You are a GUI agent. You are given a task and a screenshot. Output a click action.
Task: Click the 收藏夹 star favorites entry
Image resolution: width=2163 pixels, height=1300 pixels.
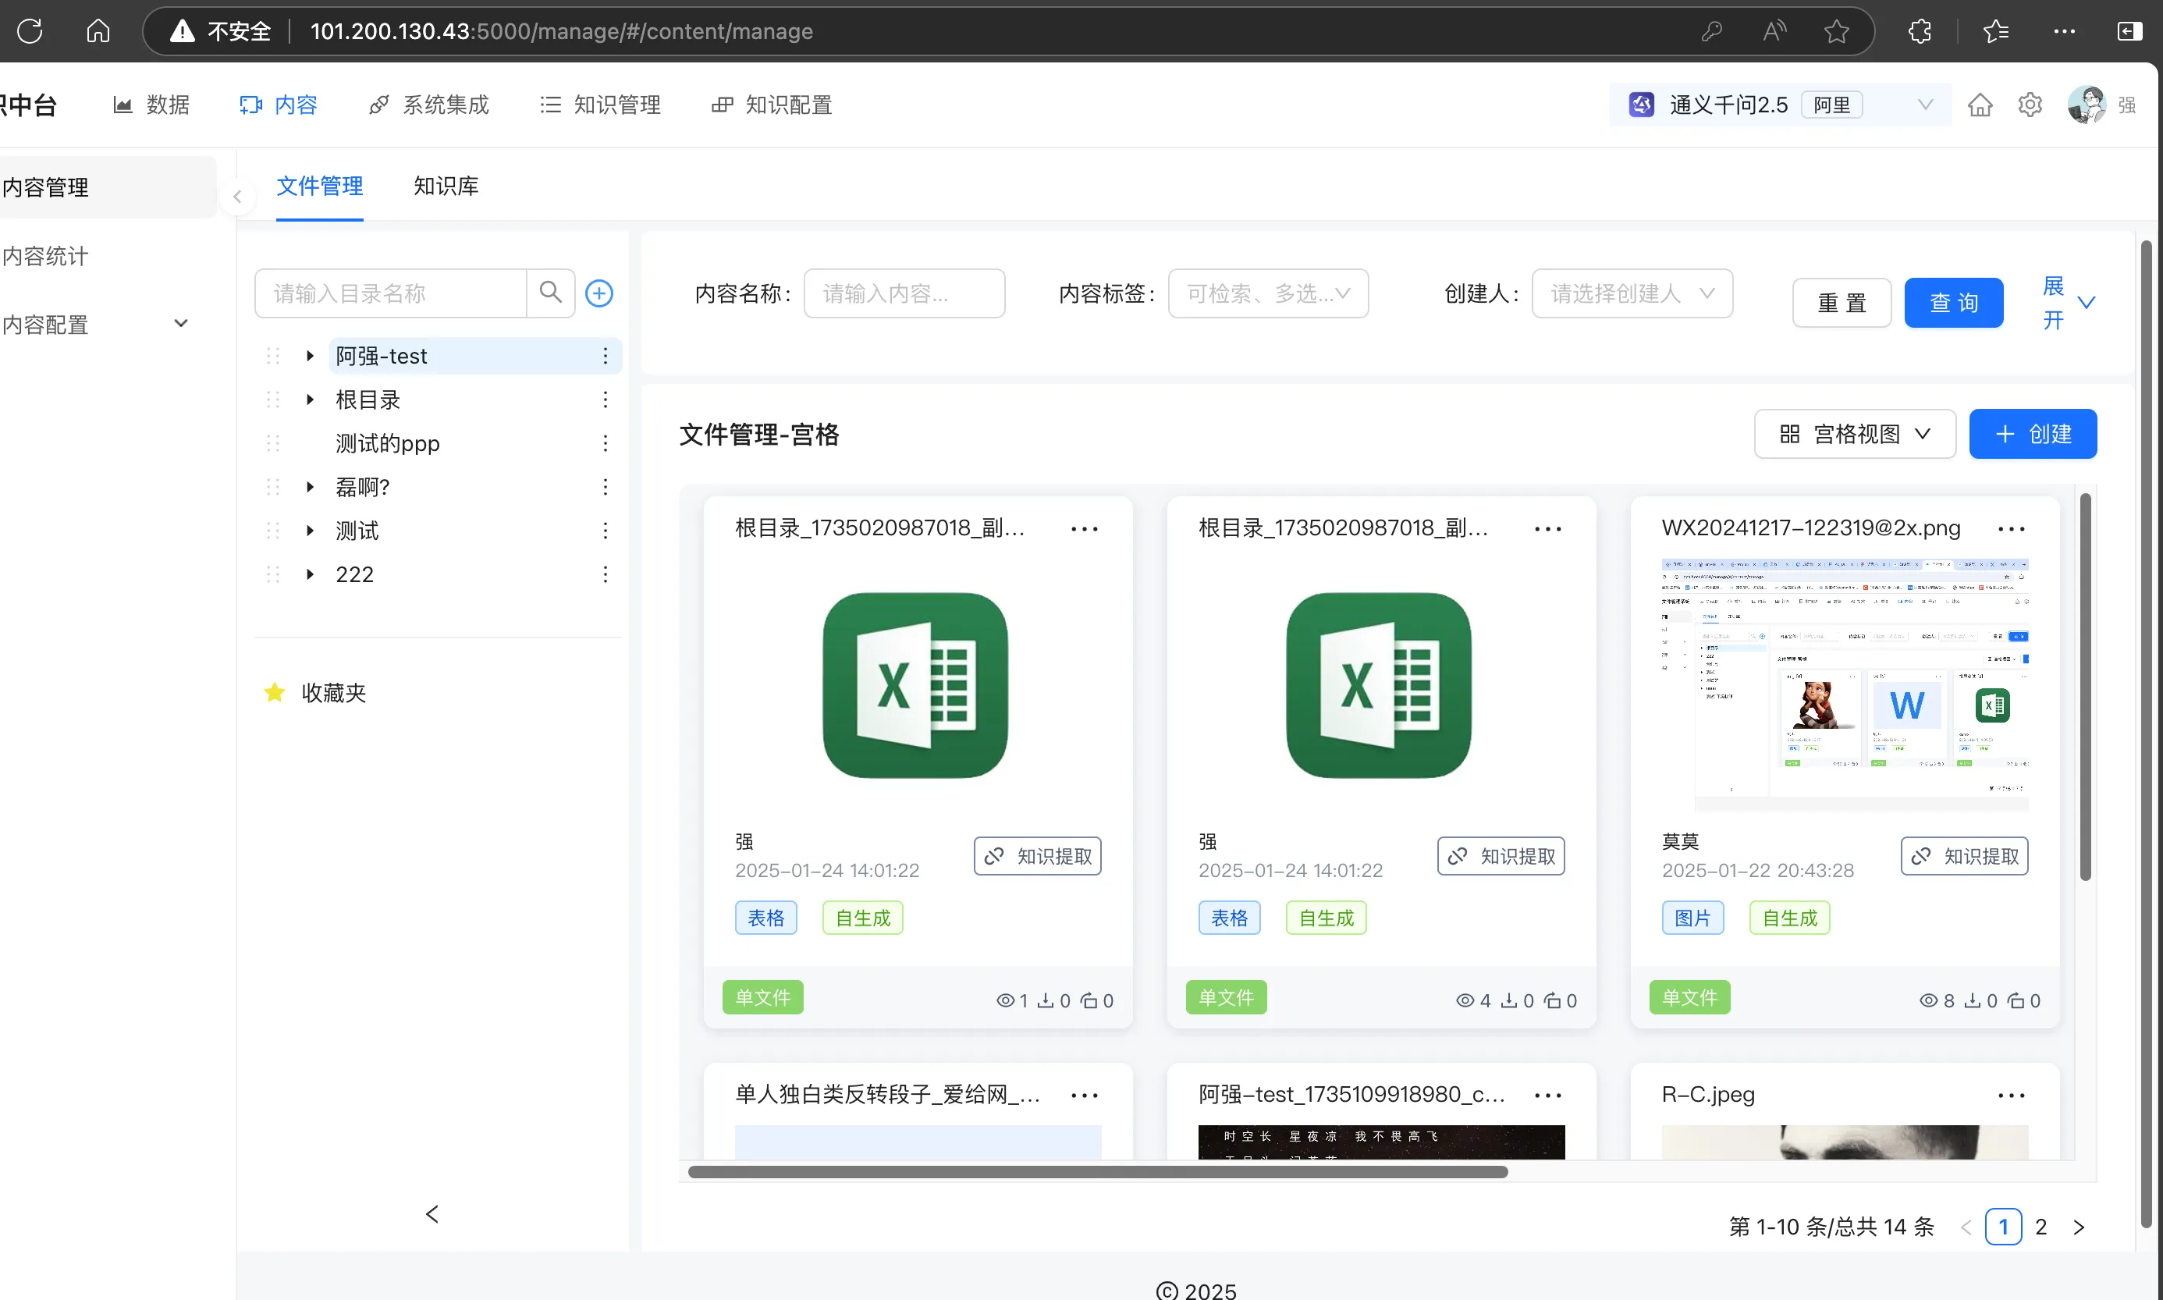pyautogui.click(x=315, y=693)
